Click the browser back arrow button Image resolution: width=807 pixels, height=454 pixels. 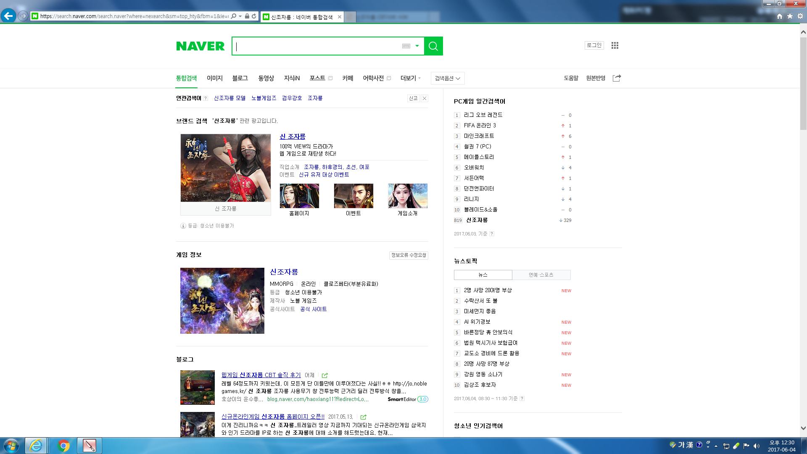[x=8, y=16]
